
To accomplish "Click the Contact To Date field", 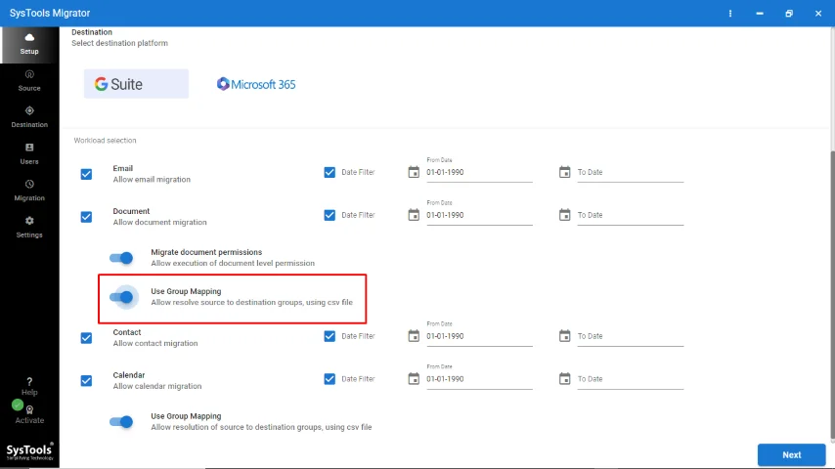I will [631, 336].
